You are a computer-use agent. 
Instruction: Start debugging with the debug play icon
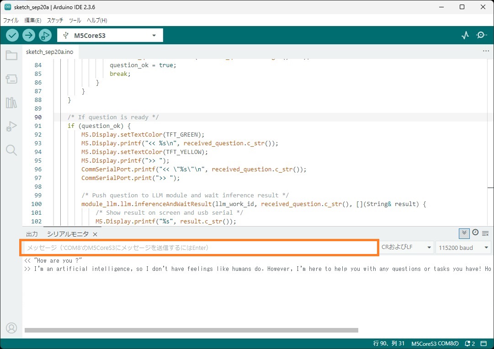[45, 35]
